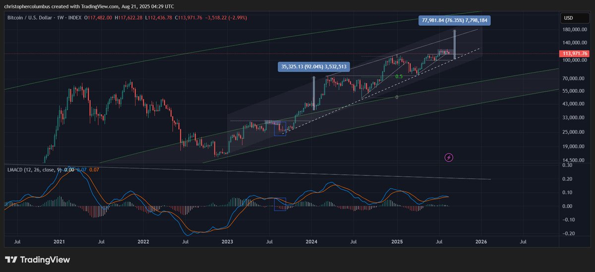This screenshot has width=595, height=272.
Task: Click the 2022 label on time axis
Action: [143, 242]
